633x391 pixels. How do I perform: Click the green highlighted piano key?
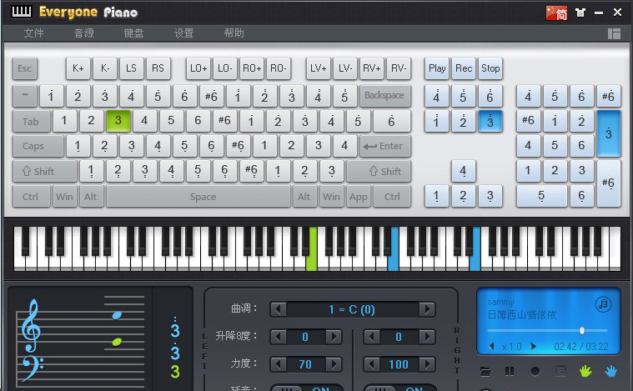point(311,248)
